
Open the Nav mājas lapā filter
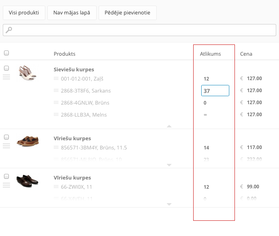pos(72,13)
